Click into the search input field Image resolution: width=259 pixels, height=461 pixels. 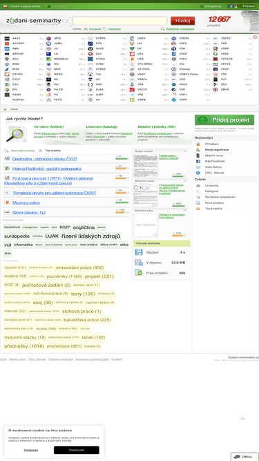click(119, 21)
